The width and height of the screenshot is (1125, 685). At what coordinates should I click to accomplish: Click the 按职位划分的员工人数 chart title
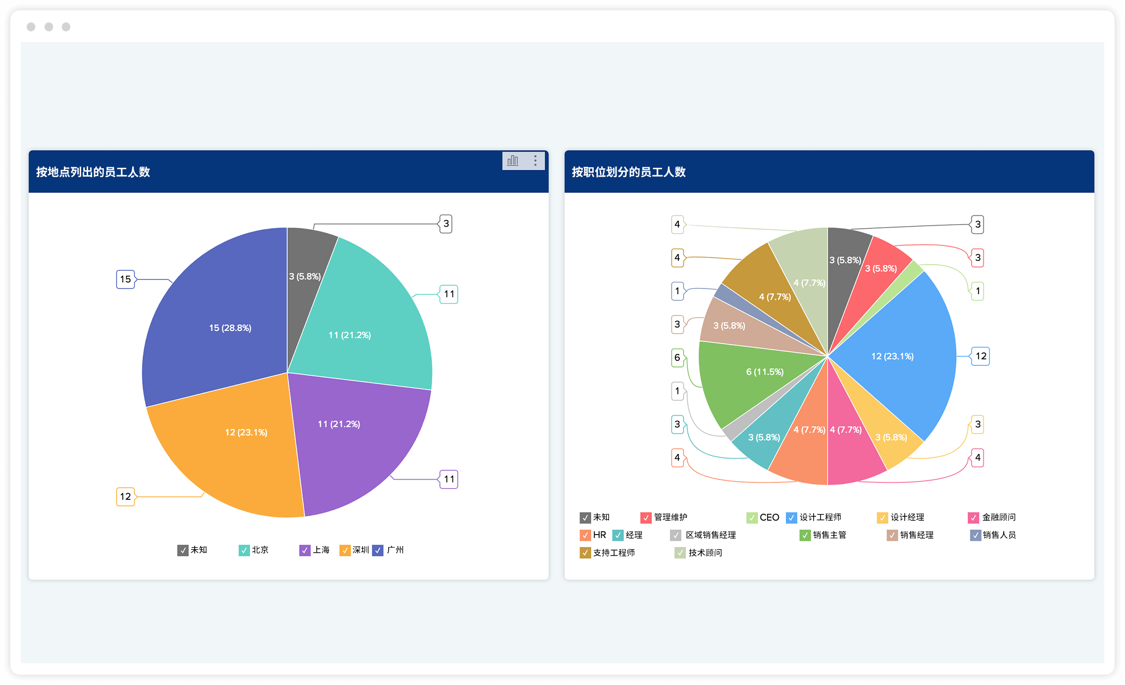629,172
